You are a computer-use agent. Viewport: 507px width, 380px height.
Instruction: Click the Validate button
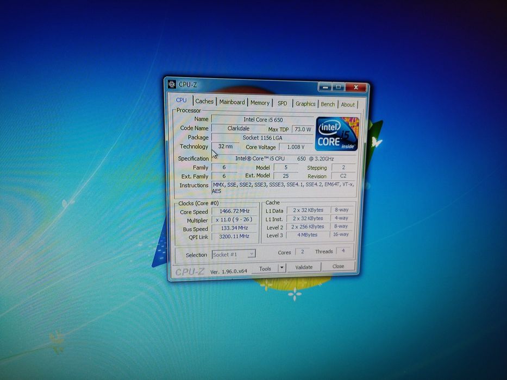304,267
